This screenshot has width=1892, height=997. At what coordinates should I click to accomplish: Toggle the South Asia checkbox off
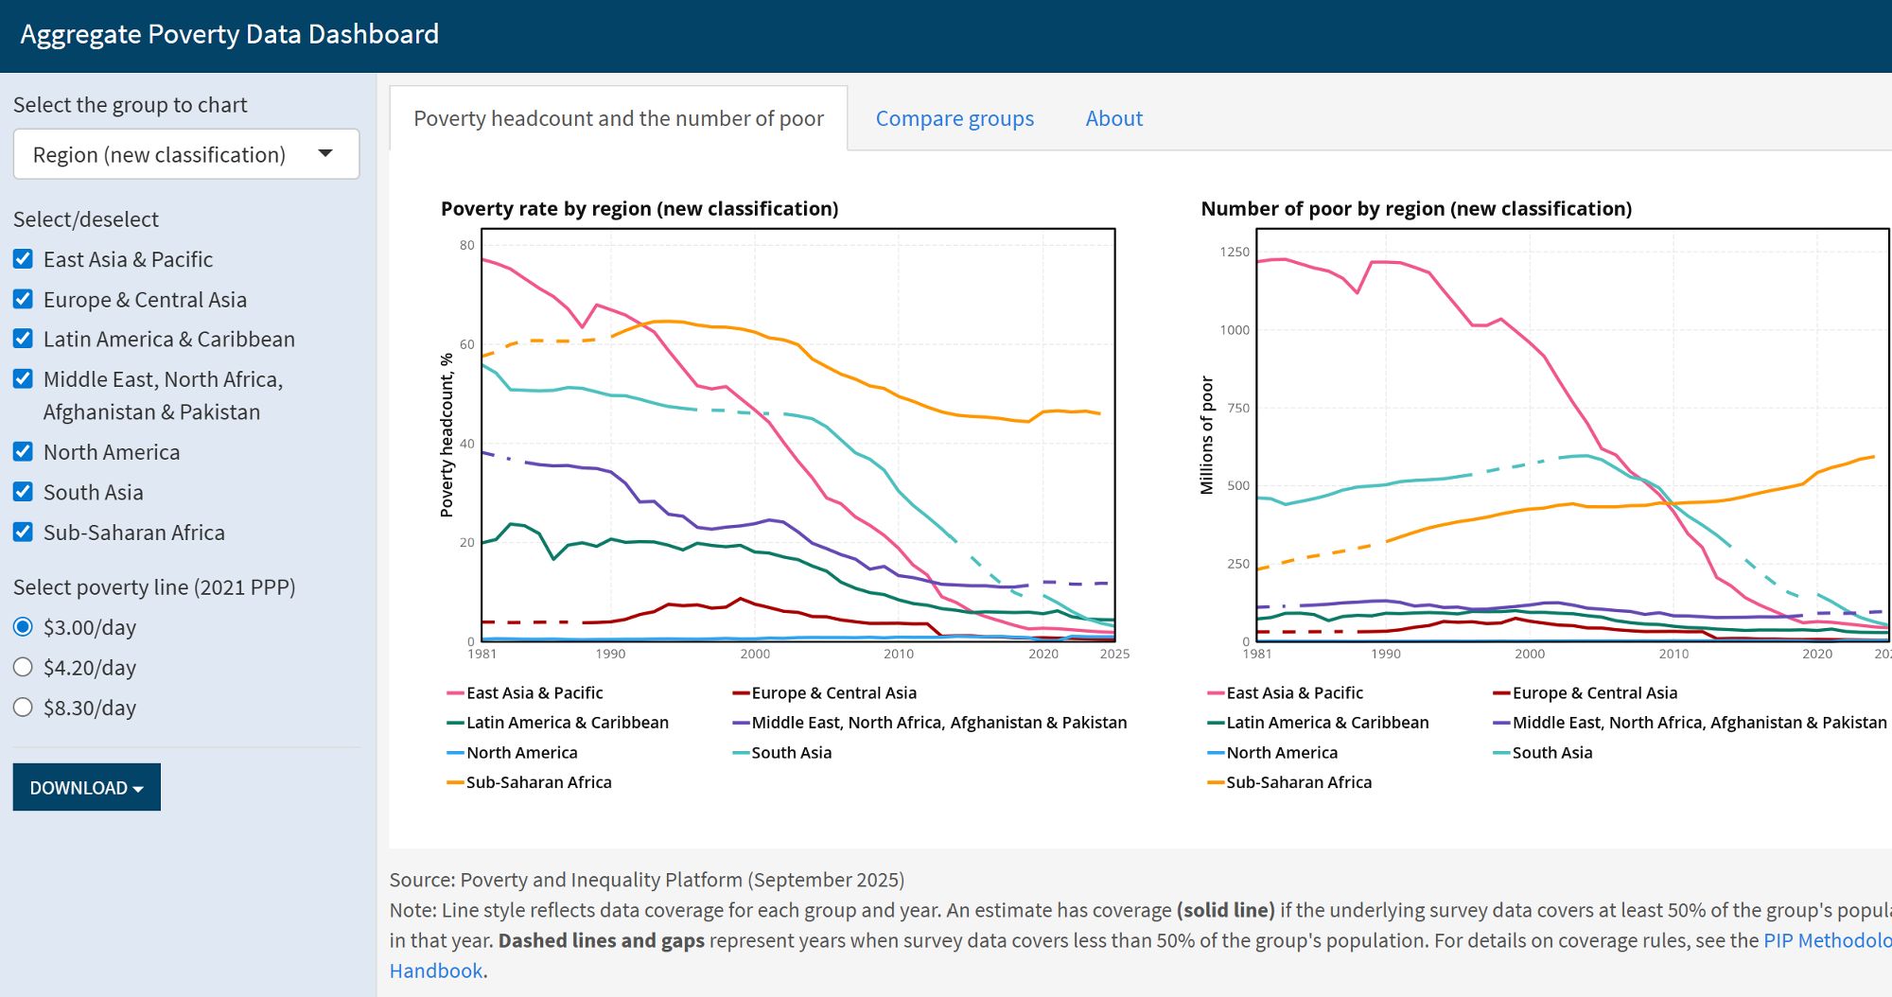(22, 492)
